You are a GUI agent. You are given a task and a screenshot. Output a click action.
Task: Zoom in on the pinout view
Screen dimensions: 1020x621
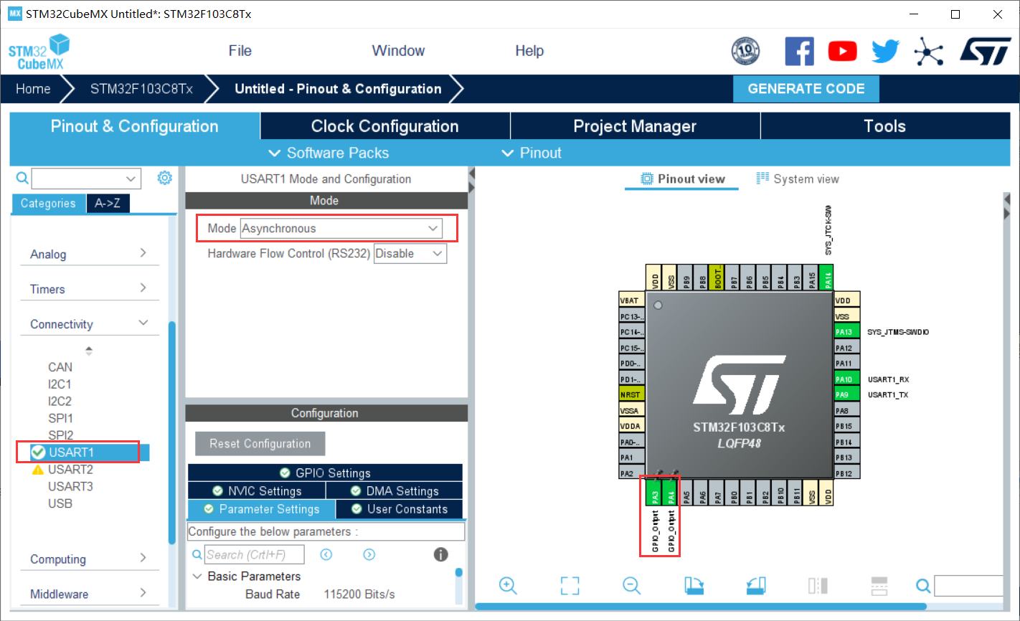508,586
